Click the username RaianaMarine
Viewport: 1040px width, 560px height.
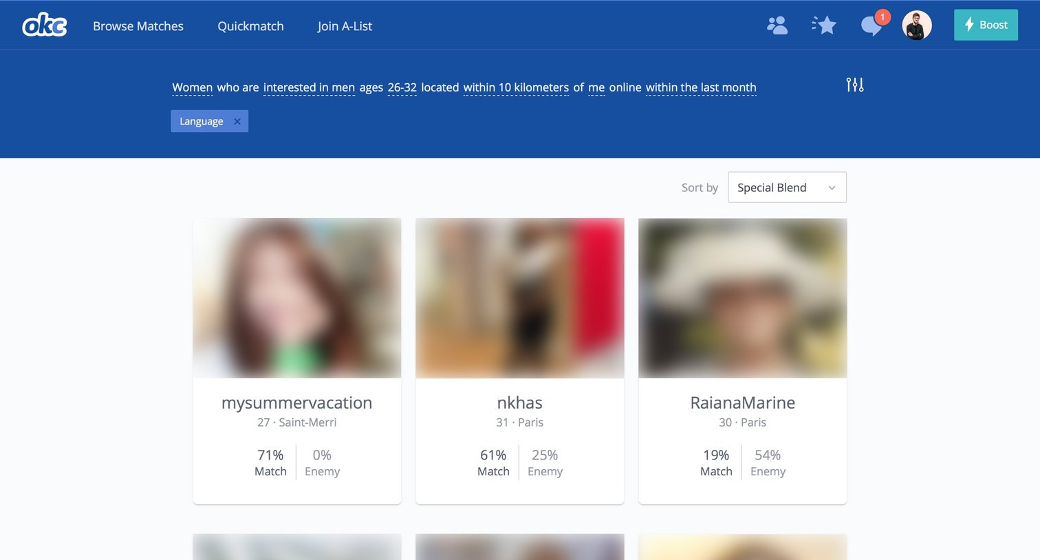coord(743,402)
